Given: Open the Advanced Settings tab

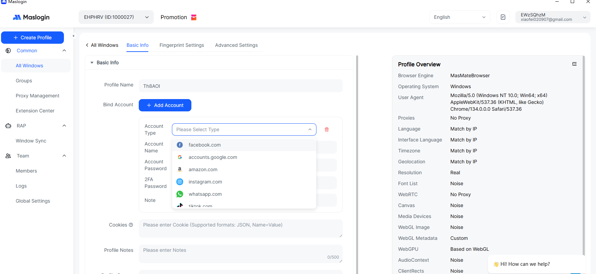Looking at the screenshot, I should point(236,45).
